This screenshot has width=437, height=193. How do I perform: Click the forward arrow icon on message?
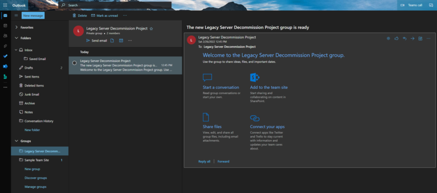[x=412, y=38]
